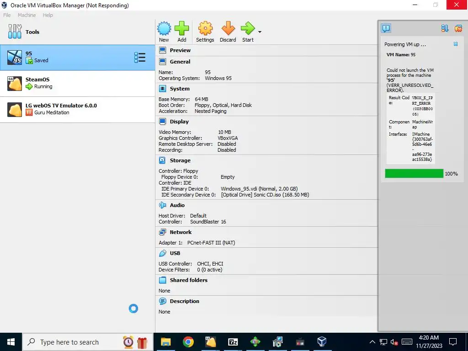Click the Windows 95 OS icon
This screenshot has height=351, width=468.
15,57
